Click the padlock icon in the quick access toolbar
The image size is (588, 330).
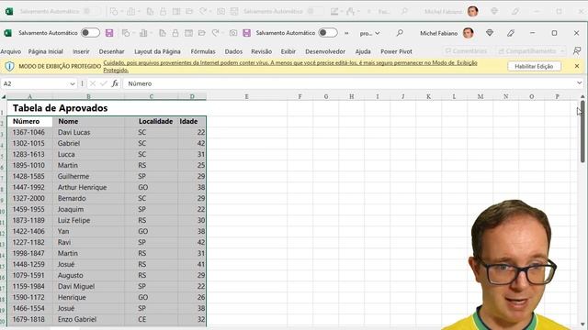click(x=175, y=33)
